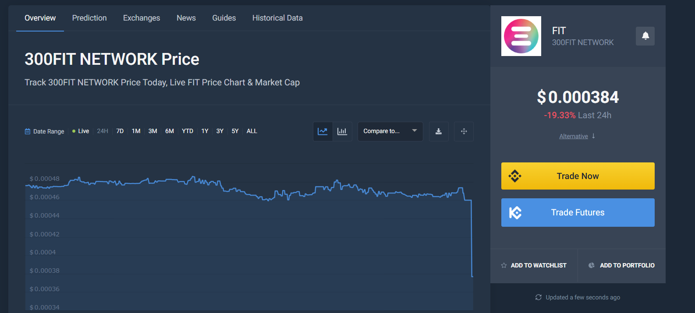The image size is (695, 313).
Task: Click the Date Range calendar icon
Action: (x=28, y=131)
